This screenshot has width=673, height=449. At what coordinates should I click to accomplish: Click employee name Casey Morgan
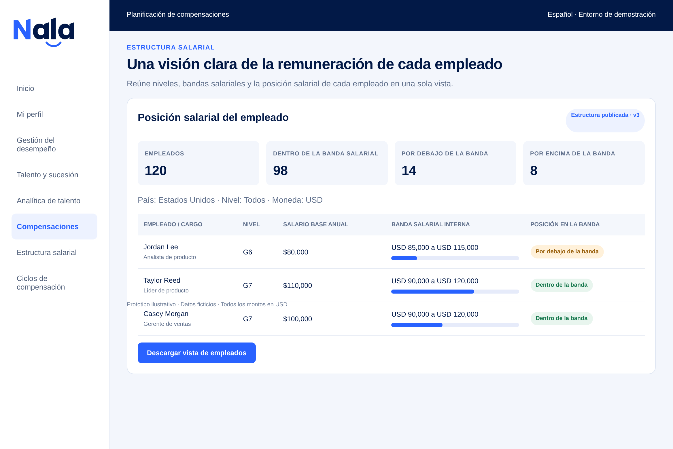click(x=166, y=314)
